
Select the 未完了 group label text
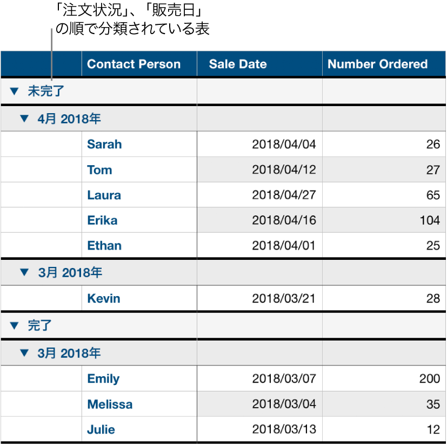pyautogui.click(x=46, y=91)
